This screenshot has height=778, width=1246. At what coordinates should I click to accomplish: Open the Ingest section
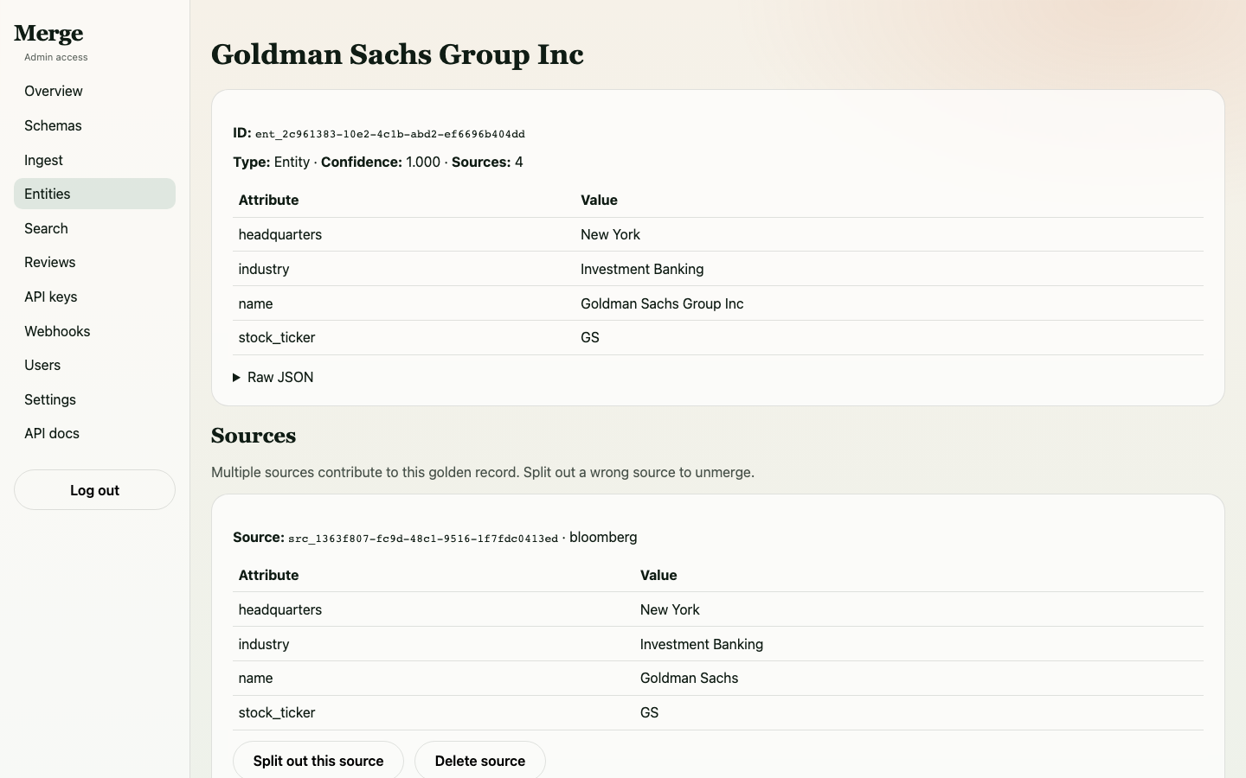click(94, 160)
